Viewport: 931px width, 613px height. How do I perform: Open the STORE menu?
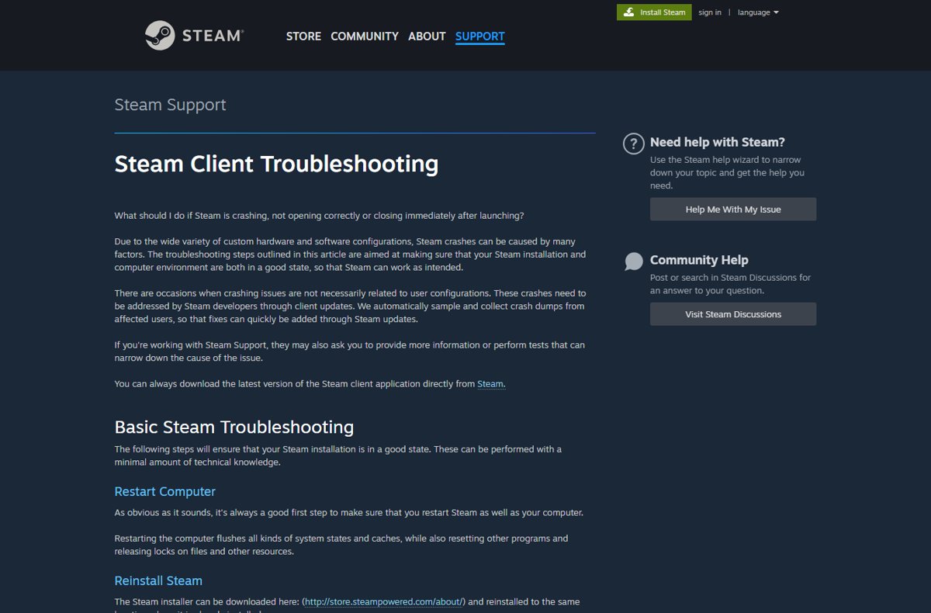tap(303, 36)
